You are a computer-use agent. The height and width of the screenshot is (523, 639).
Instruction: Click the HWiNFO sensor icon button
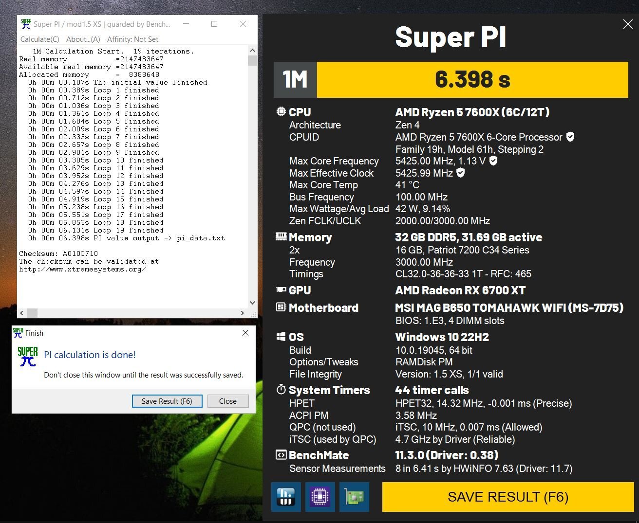286,497
